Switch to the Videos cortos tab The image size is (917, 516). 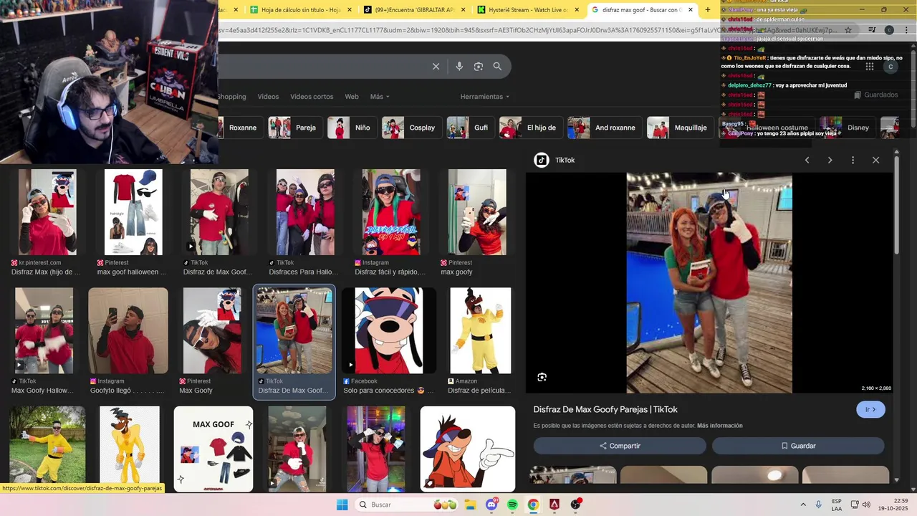[312, 97]
